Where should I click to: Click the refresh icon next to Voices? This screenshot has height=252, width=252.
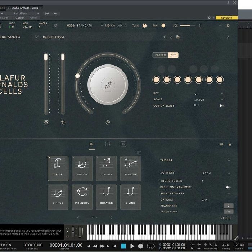tap(55, 26)
